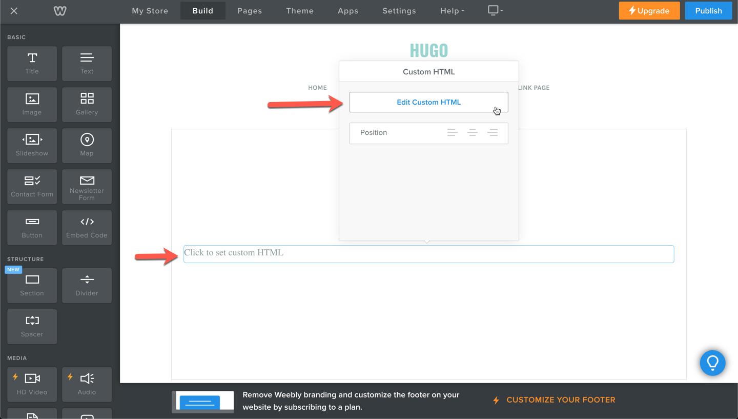
Task: Click Edit Custom HTML button
Action: coord(429,102)
